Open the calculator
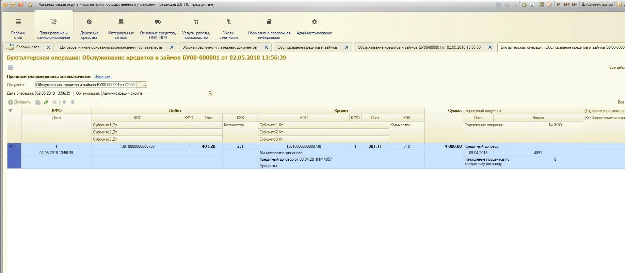625x273 pixels. coord(541,4)
